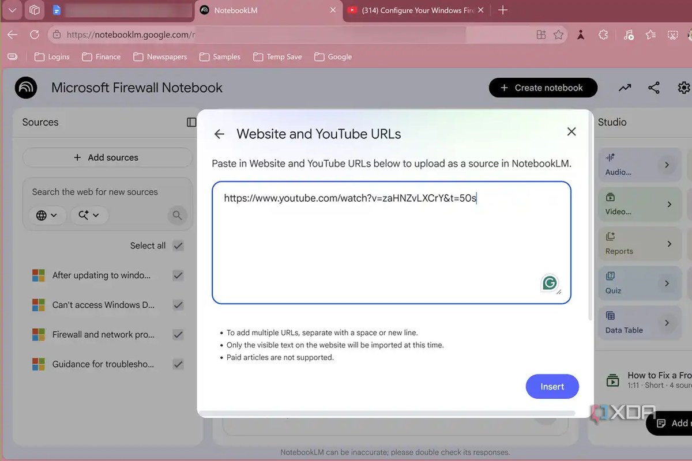
Task: Click Microsoft icon of 'Firewall and network' source
Action: tap(39, 335)
